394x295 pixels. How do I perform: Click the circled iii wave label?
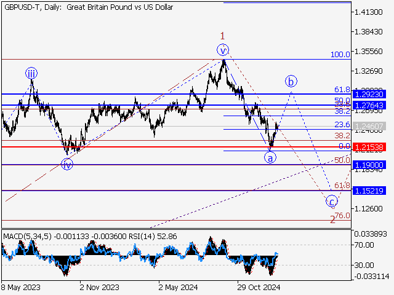31,74
